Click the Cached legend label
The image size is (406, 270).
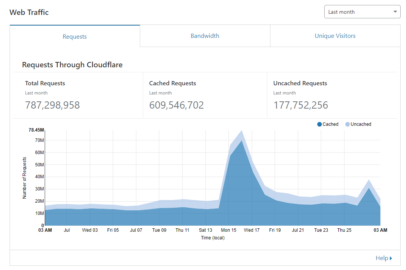330,124
